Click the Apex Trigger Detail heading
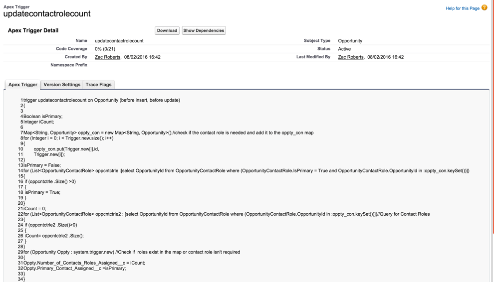 tap(33, 30)
